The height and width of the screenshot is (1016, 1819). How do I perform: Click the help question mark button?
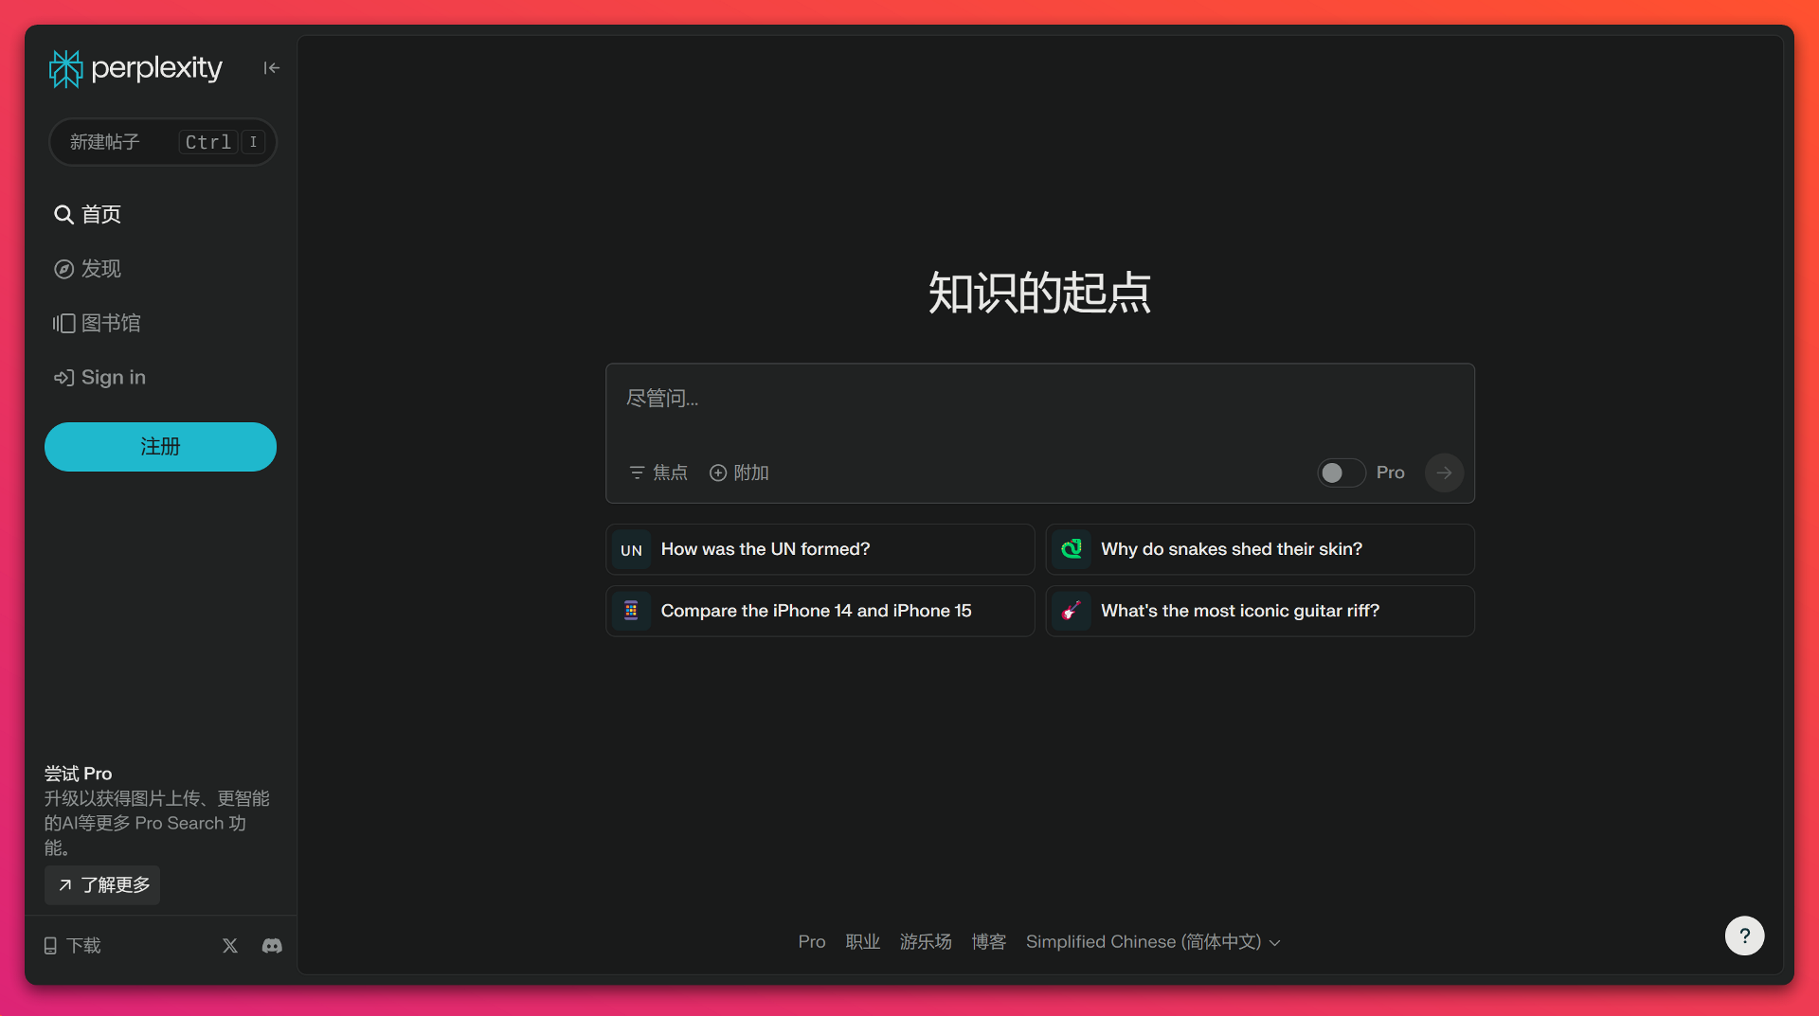pos(1743,936)
